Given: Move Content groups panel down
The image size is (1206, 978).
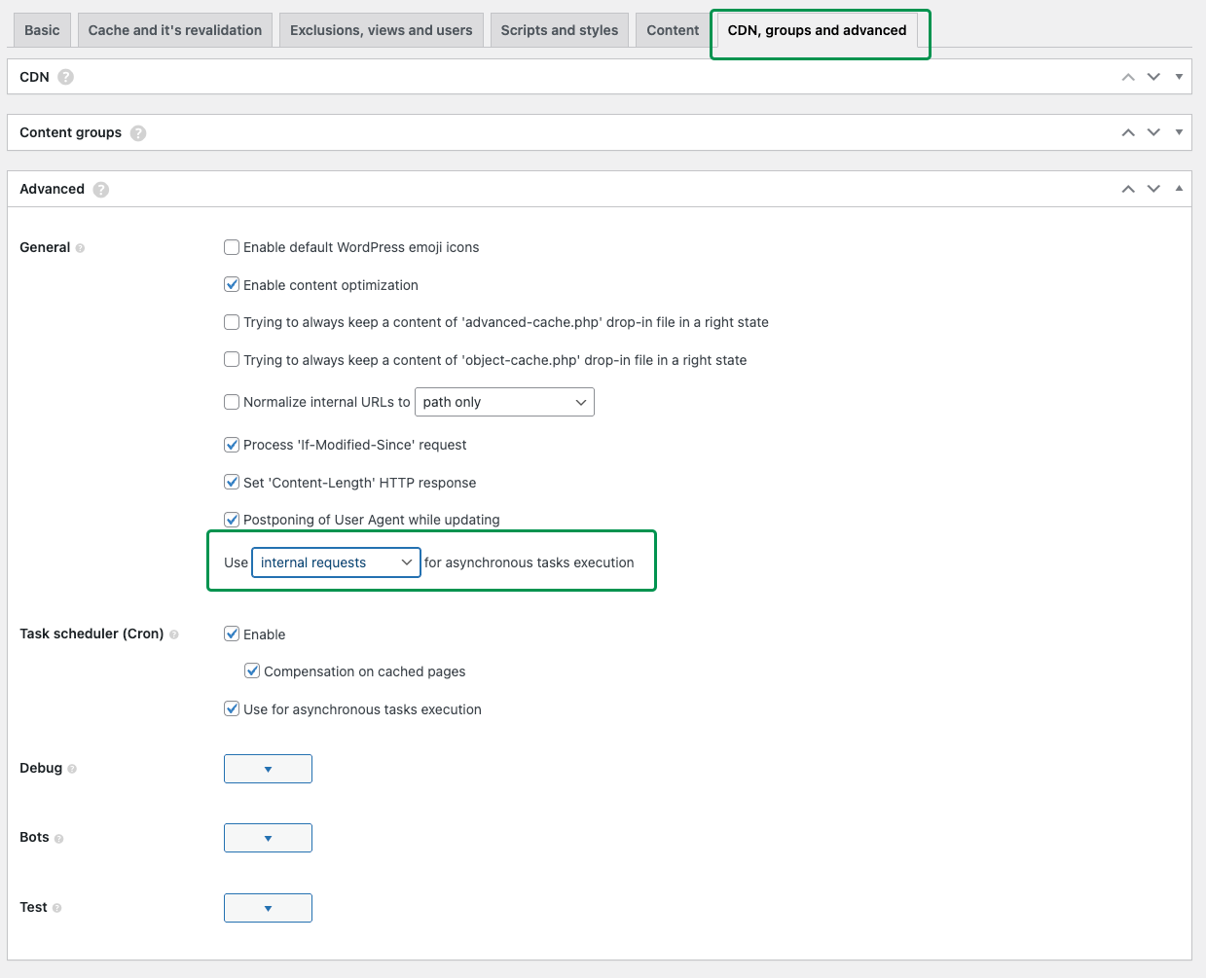Looking at the screenshot, I should [1153, 132].
